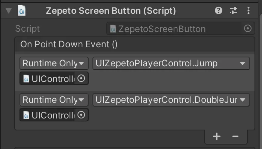
Task: Open the component presets slider icon
Action: pyautogui.click(x=234, y=11)
